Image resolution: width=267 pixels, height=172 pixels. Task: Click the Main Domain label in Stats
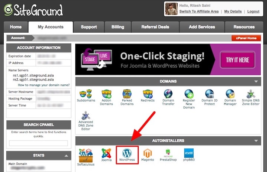[18, 164]
